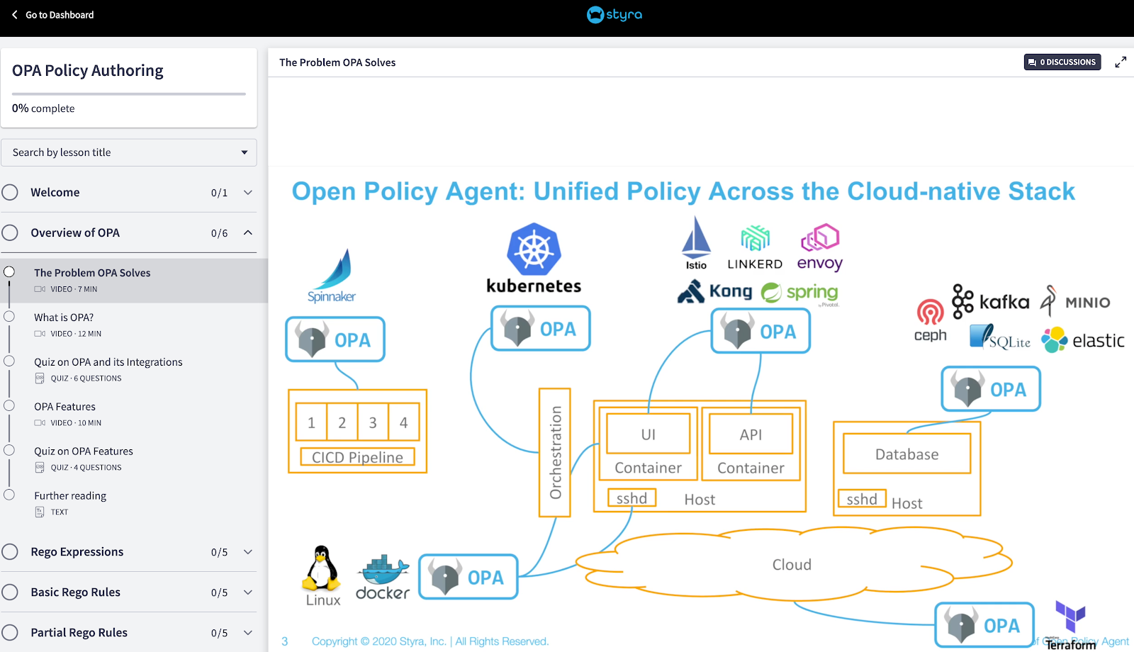Image resolution: width=1134 pixels, height=652 pixels.
Task: Expand lesson to fullscreen view
Action: pyautogui.click(x=1121, y=62)
